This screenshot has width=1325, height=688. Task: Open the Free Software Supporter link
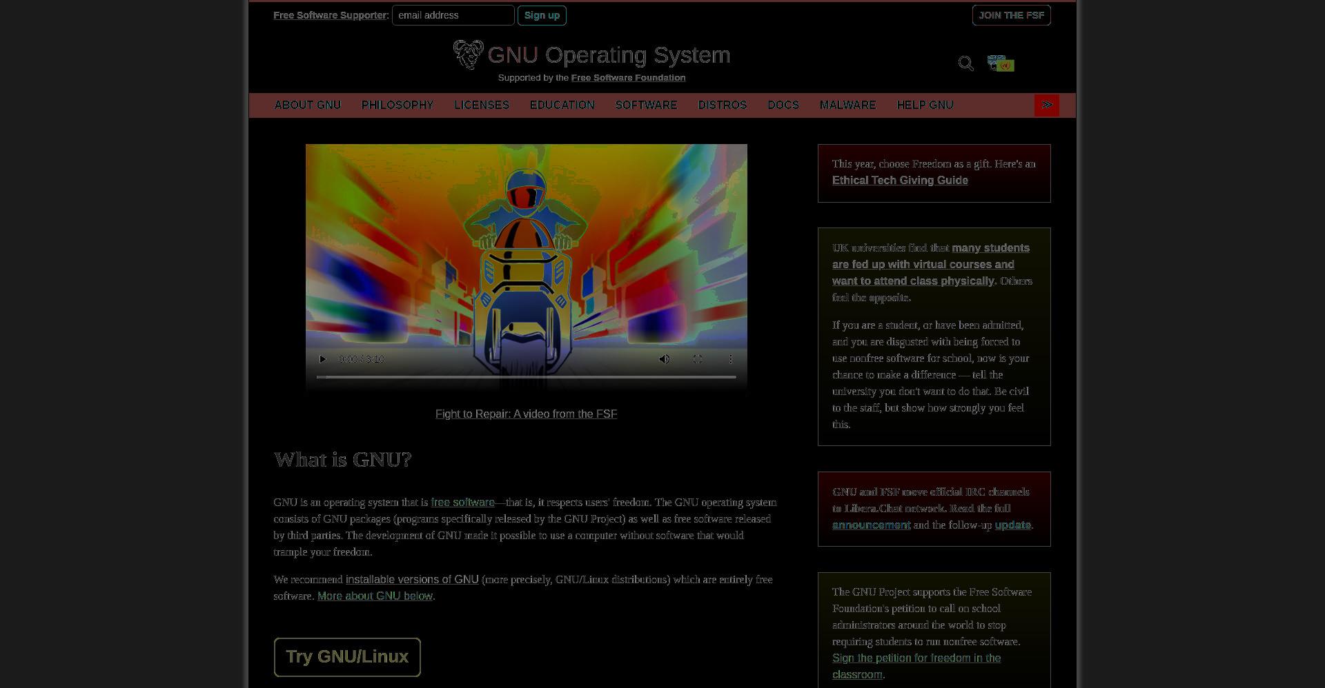[330, 15]
